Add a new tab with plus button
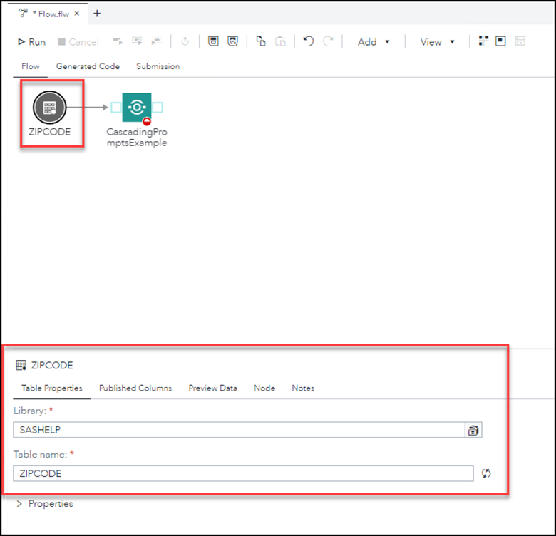 (97, 14)
